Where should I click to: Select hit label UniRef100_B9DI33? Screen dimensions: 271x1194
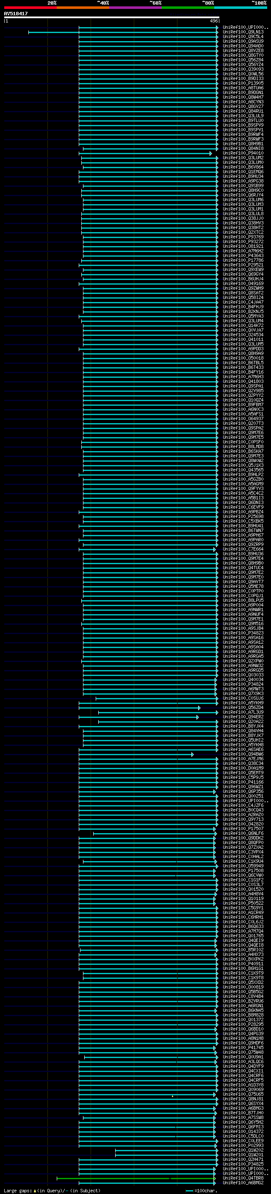(x=243, y=78)
